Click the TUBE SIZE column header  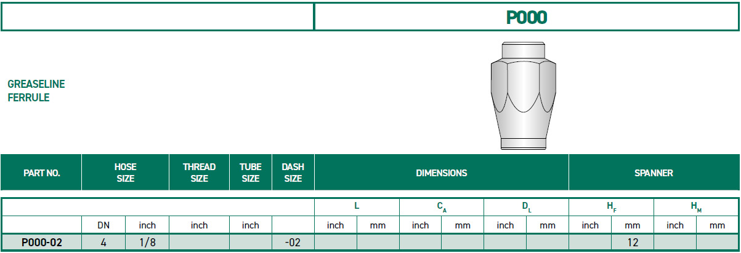point(250,173)
